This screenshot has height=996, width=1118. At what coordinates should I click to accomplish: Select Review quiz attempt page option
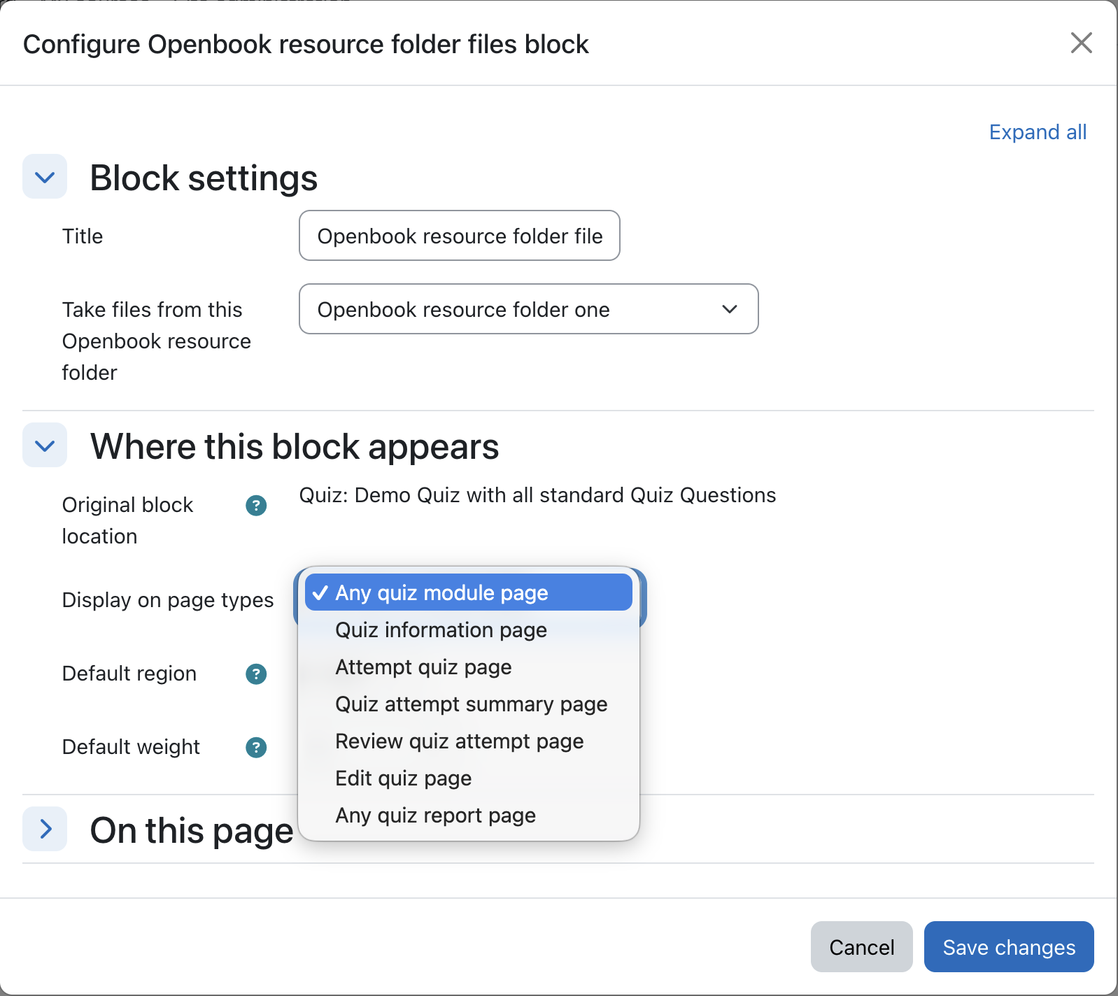coord(469,741)
